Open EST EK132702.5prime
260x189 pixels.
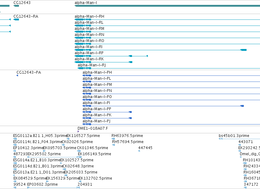point(96,178)
